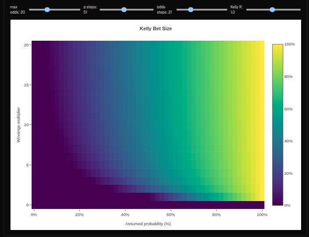Click the "max odds: 20" value label

(18, 10)
